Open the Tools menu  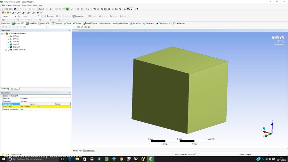(x=24, y=5)
